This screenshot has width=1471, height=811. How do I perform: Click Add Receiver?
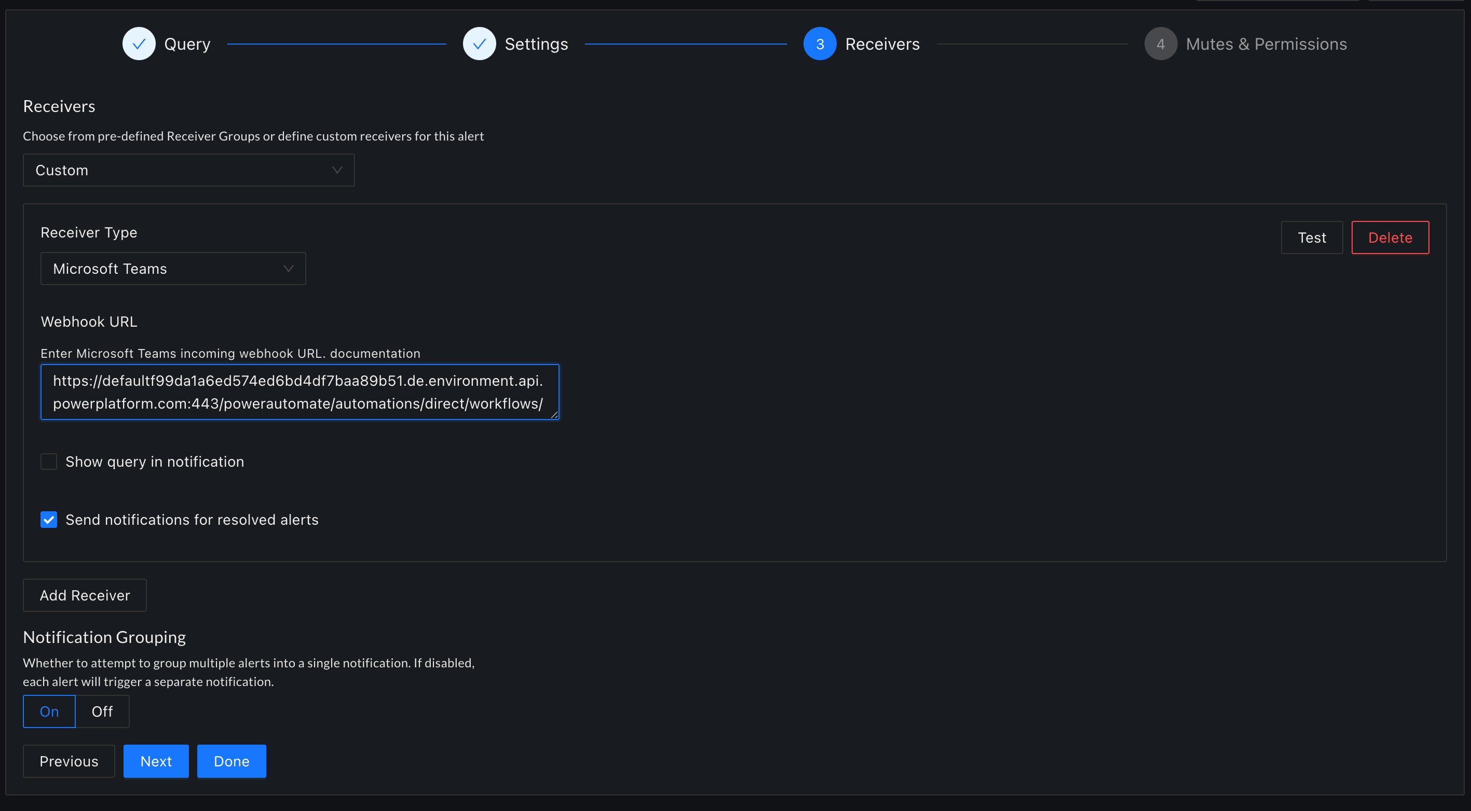85,595
